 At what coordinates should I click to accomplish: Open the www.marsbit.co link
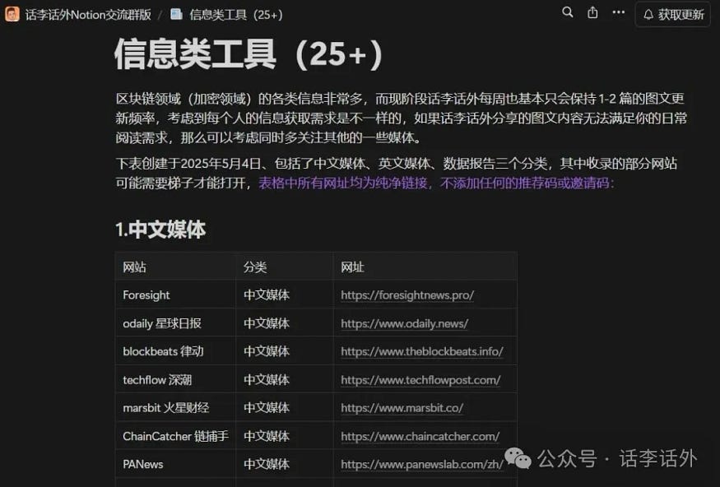[x=402, y=407]
